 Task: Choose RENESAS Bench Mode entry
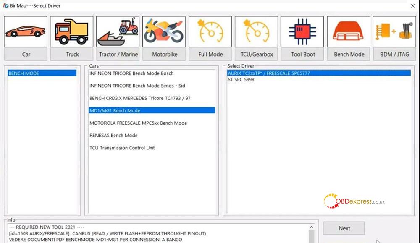point(113,136)
